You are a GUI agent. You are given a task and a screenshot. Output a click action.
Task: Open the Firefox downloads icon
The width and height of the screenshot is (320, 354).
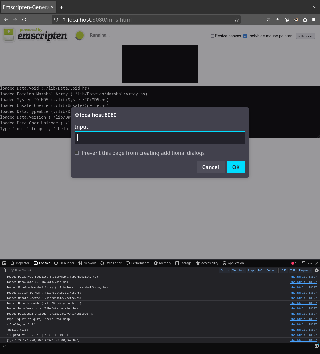pos(278,20)
